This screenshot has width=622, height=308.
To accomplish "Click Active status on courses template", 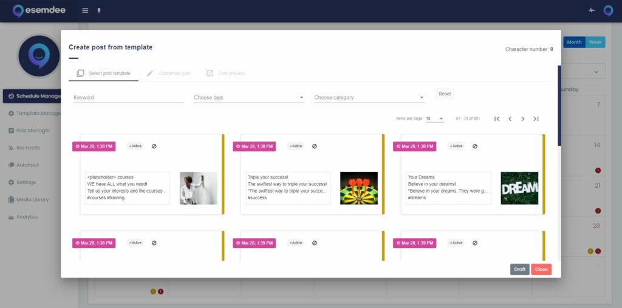I will [135, 146].
